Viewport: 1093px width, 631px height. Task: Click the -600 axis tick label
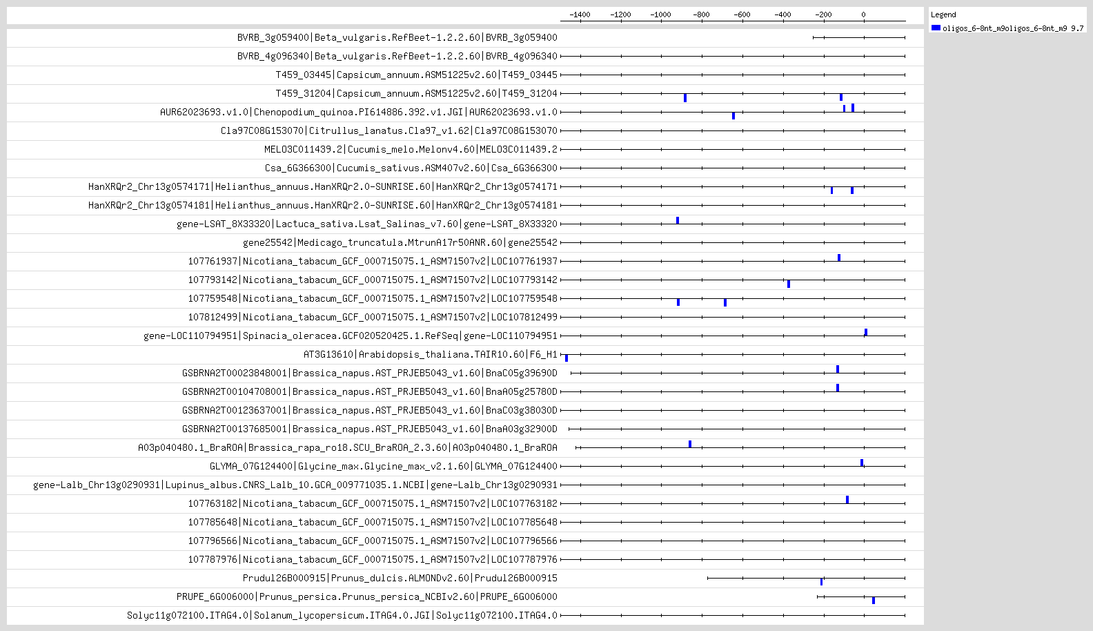pyautogui.click(x=742, y=14)
